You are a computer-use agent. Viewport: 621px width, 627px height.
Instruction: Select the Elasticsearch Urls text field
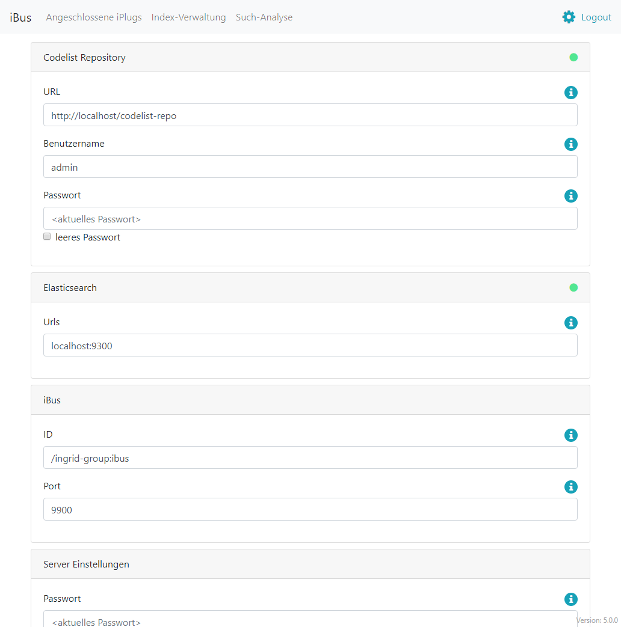(x=310, y=346)
